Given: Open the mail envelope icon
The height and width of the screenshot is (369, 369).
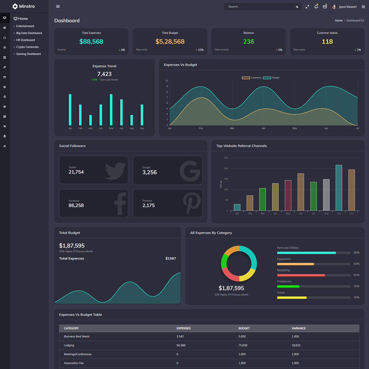Looking at the screenshot, I should pyautogui.click(x=325, y=6).
